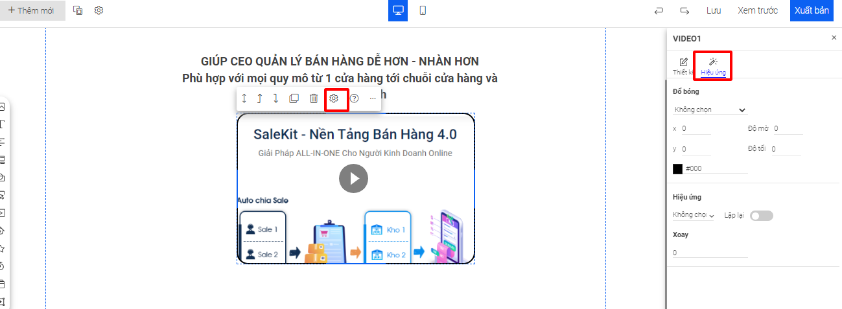Click the help question mark icon
Screen dimensions: 842x309
point(354,98)
